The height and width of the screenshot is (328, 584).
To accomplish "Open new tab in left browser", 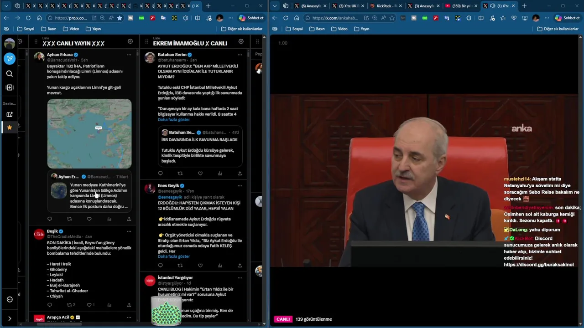I will 208,6.
